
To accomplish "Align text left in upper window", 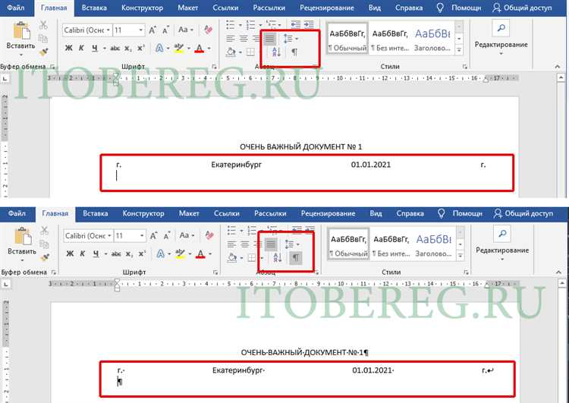I will click(x=230, y=39).
